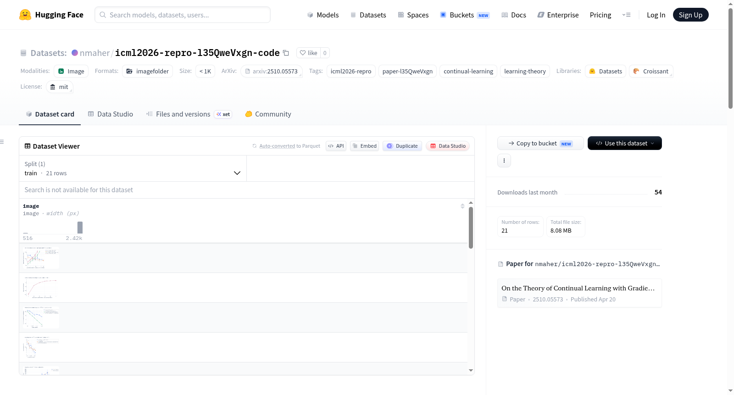Viewport: 734px width, 395px height.
Task: Click the image width histogram bar
Action: click(x=80, y=228)
